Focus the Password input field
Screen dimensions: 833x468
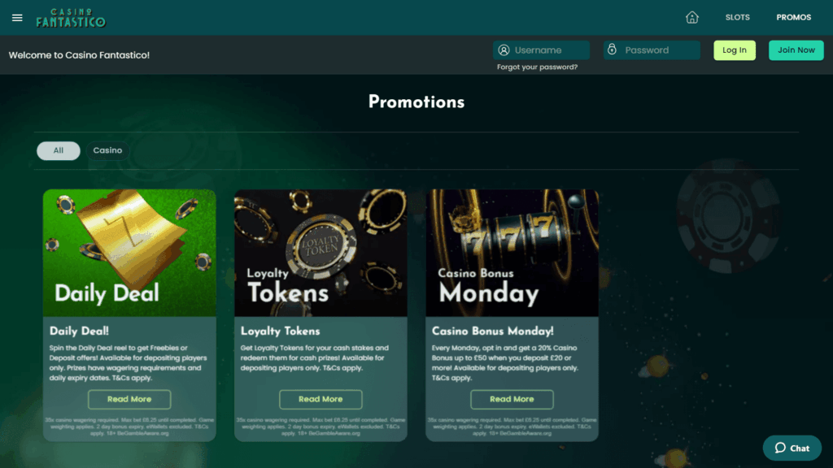pyautogui.click(x=659, y=50)
